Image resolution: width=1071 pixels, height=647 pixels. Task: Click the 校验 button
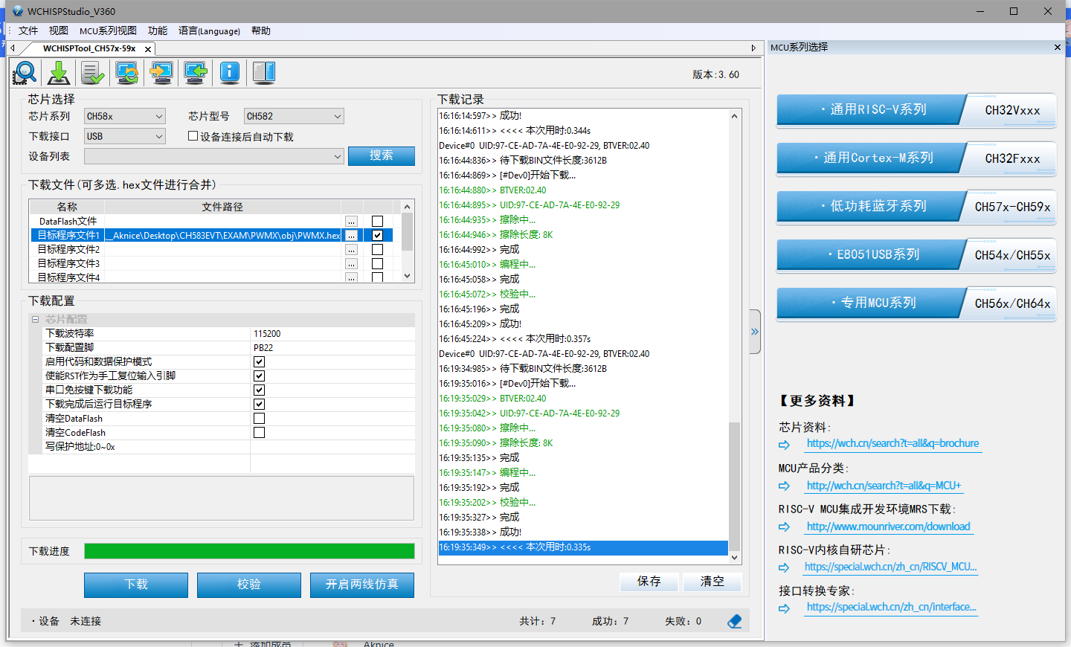(249, 585)
